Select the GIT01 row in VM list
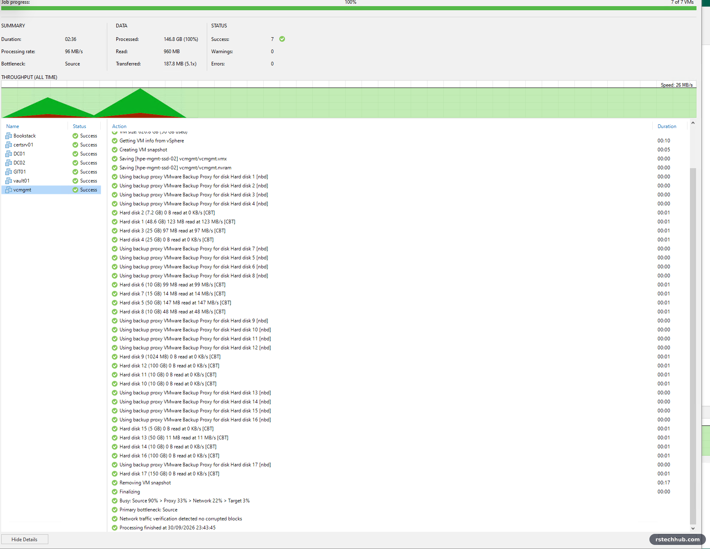The width and height of the screenshot is (710, 549). tap(51, 172)
